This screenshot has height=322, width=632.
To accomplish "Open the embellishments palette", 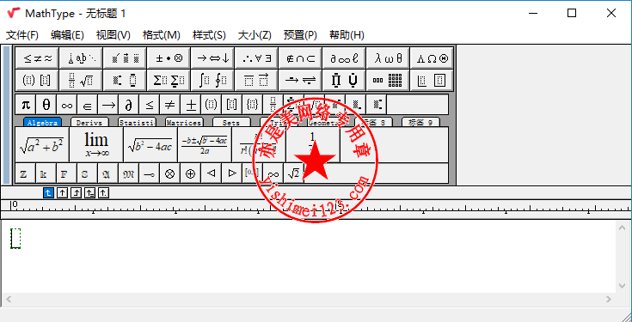I will [125, 58].
